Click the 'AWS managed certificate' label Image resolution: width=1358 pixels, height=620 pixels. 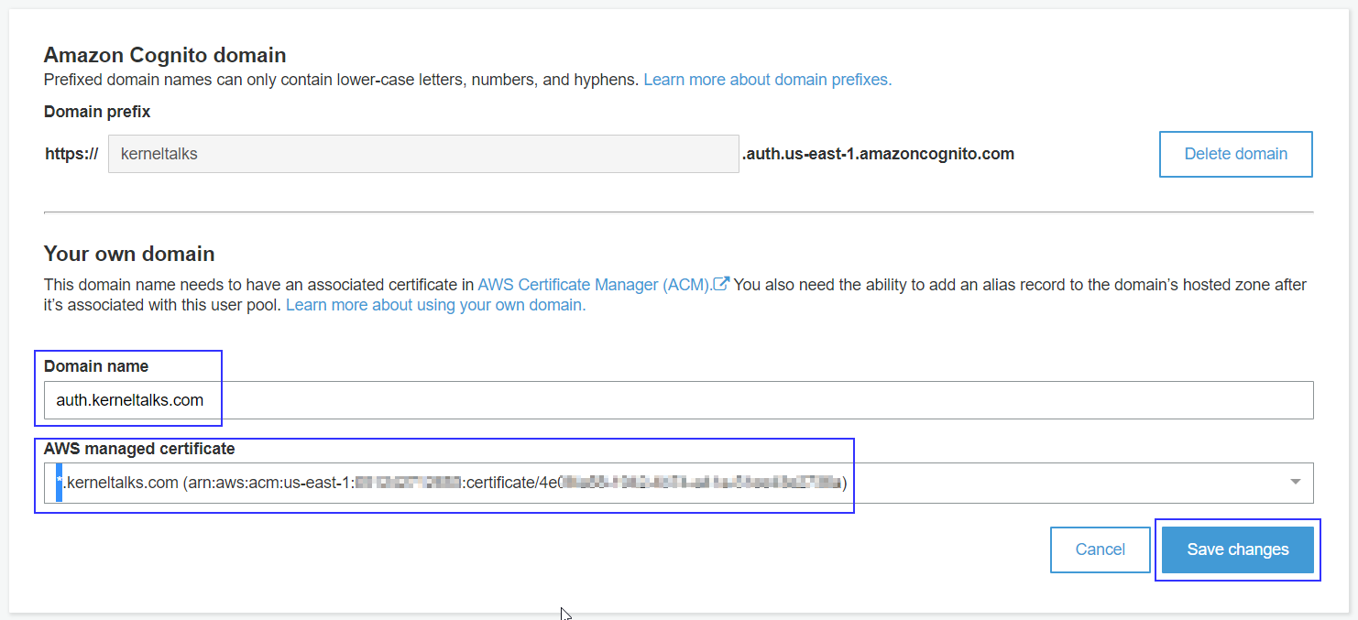(139, 449)
